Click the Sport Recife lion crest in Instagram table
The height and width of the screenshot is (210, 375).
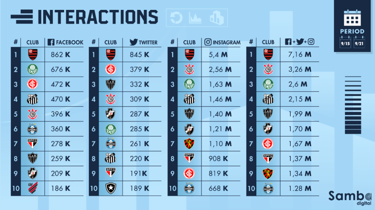coord(189,144)
